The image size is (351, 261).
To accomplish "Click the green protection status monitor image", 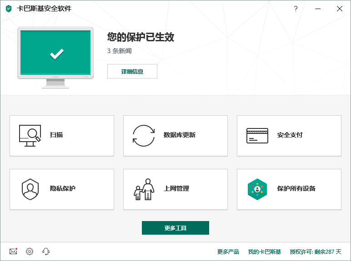I will (55, 54).
